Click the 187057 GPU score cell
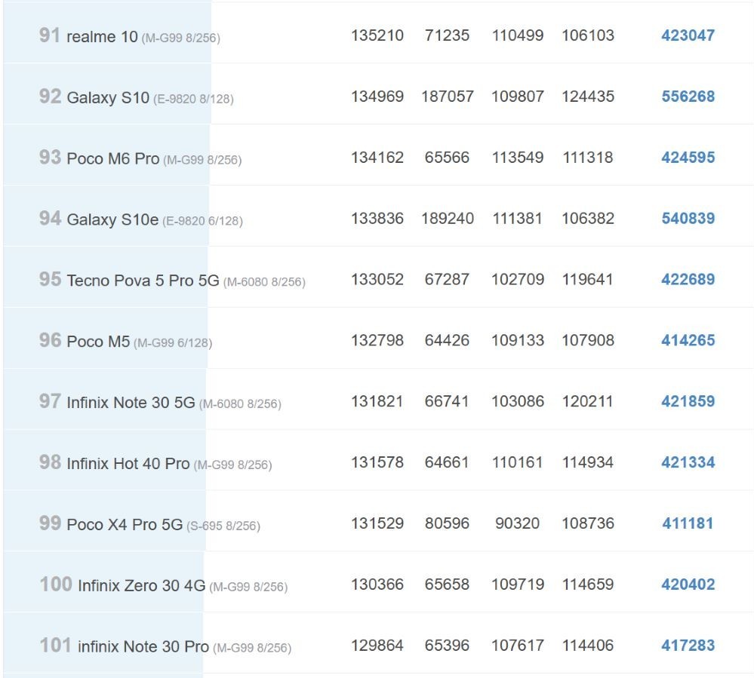 click(448, 96)
